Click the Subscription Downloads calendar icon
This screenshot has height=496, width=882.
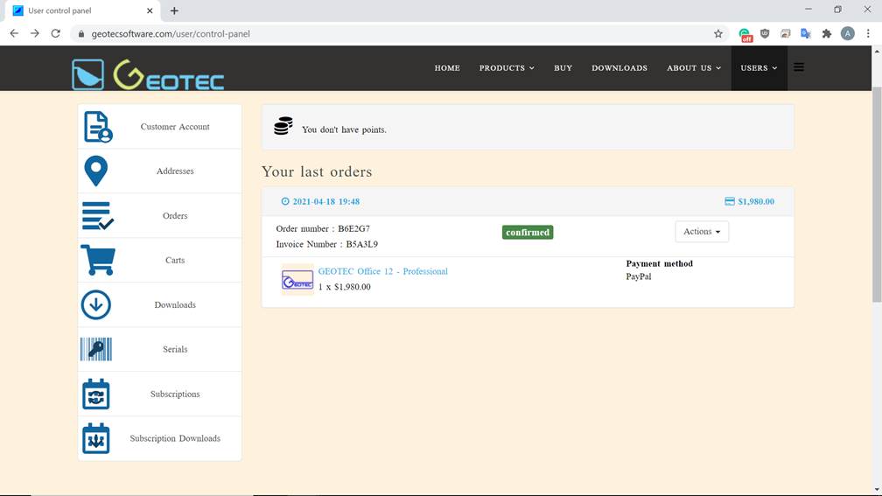95,438
